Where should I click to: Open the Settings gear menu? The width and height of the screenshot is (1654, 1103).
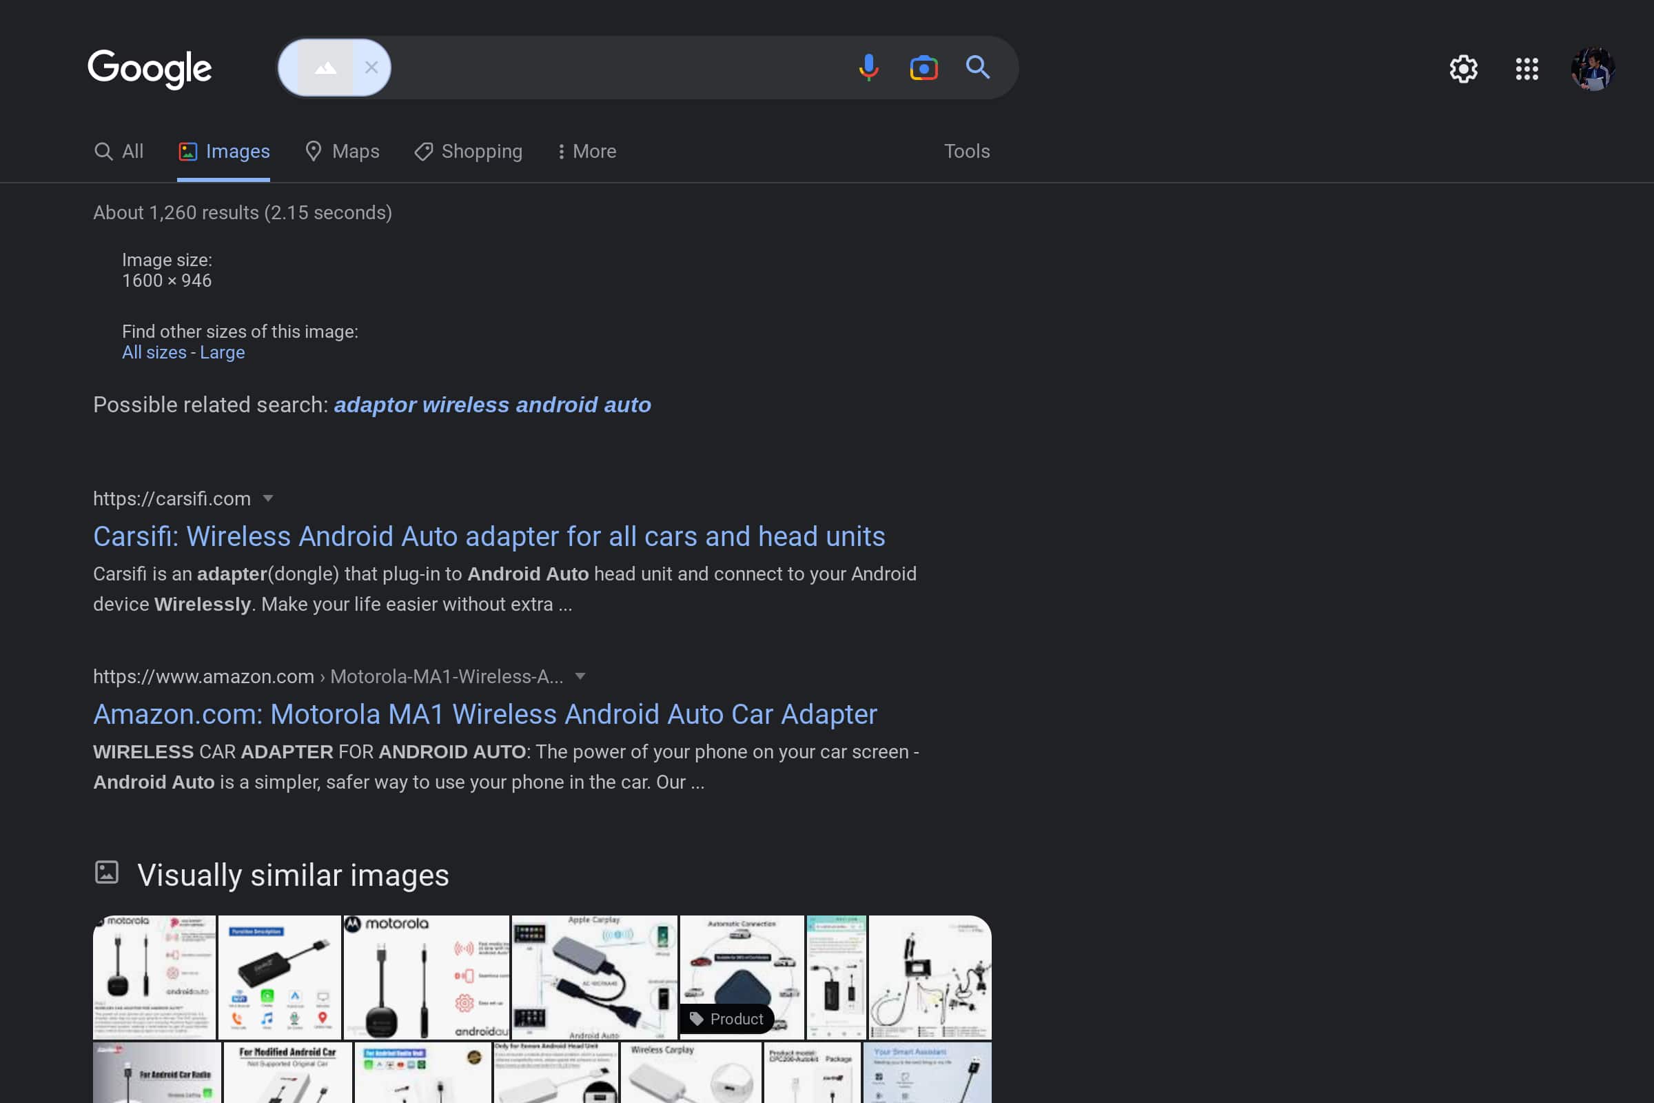(x=1462, y=69)
